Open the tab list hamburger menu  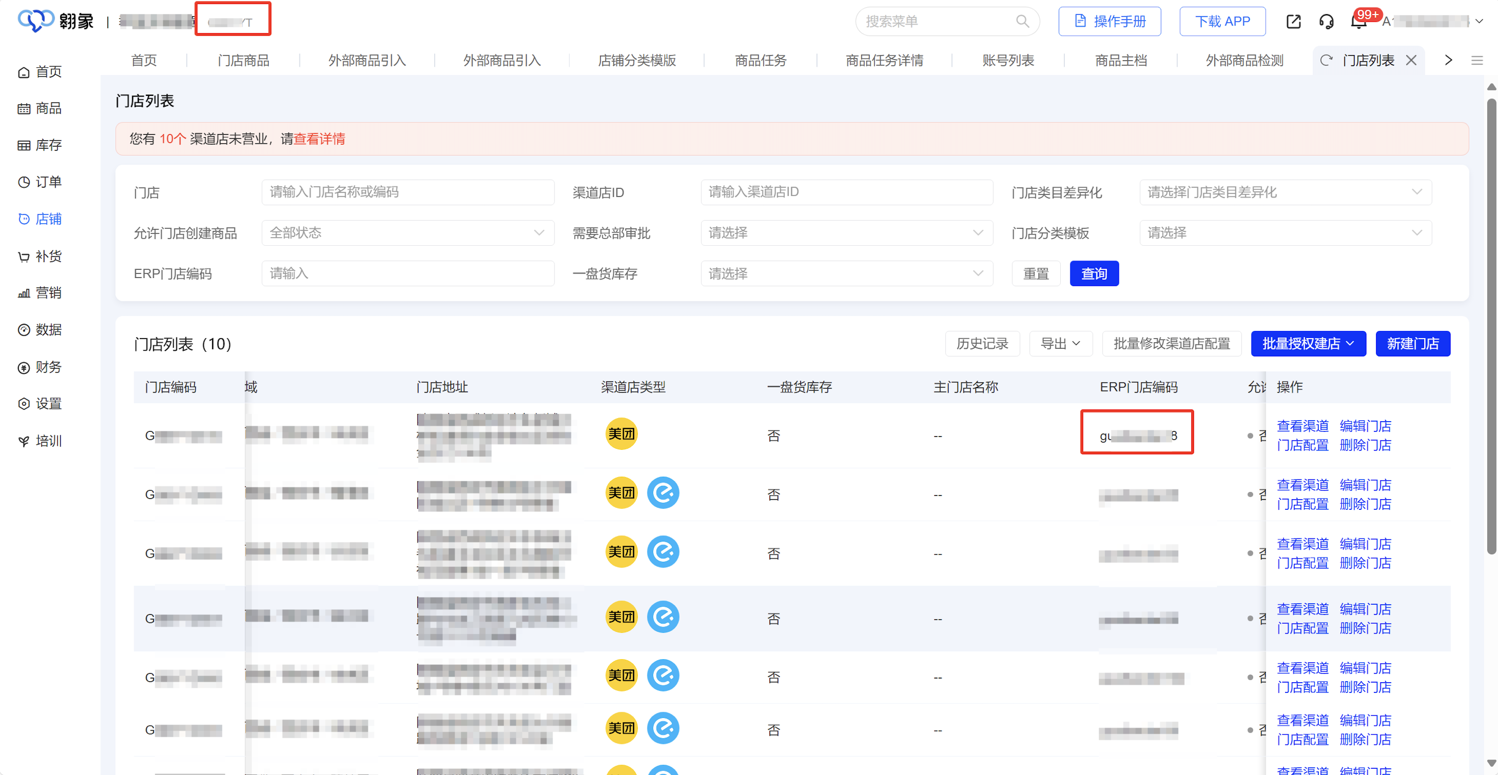[x=1477, y=61]
